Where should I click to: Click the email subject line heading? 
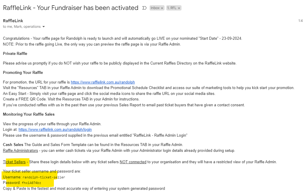coord(71,8)
